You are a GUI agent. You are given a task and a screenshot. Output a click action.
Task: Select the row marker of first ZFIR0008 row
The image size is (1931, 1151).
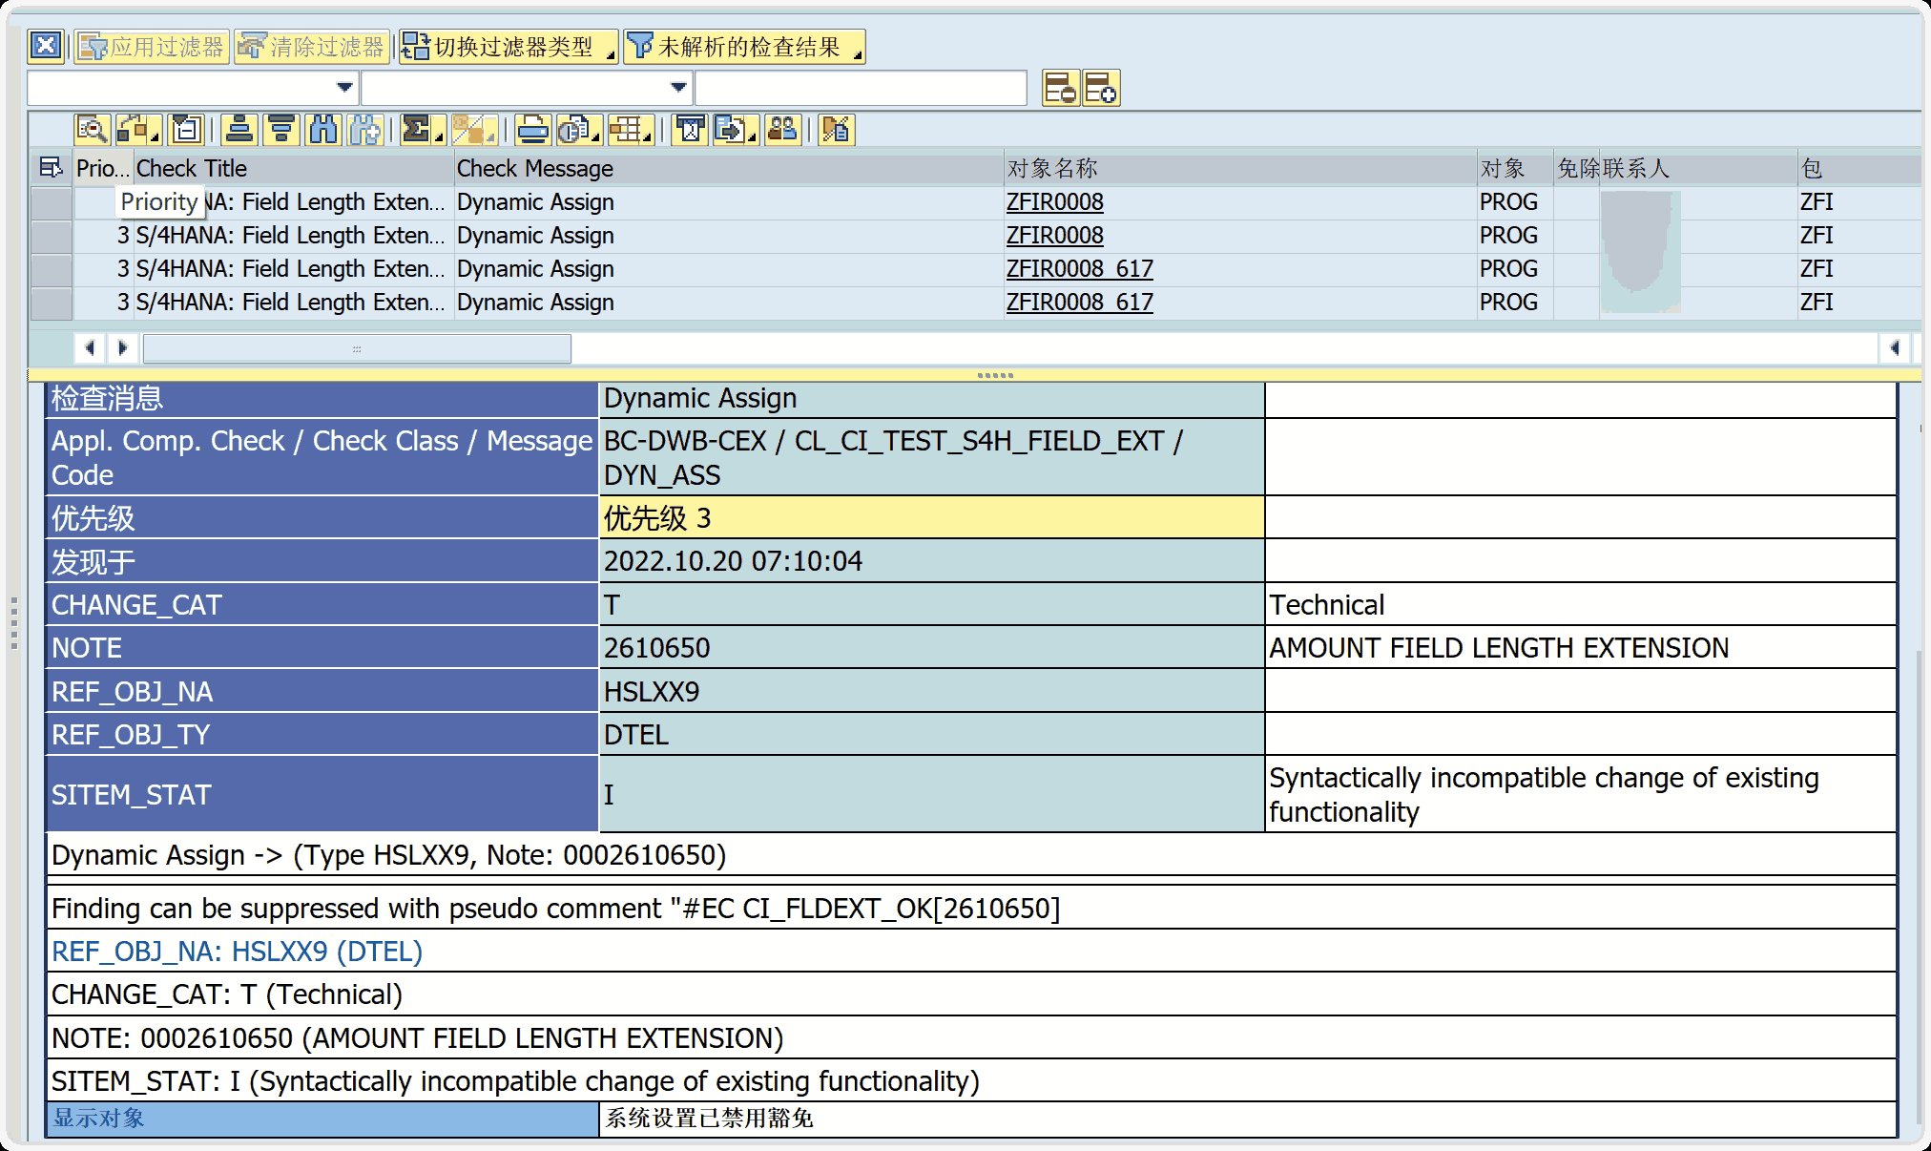pos(52,202)
